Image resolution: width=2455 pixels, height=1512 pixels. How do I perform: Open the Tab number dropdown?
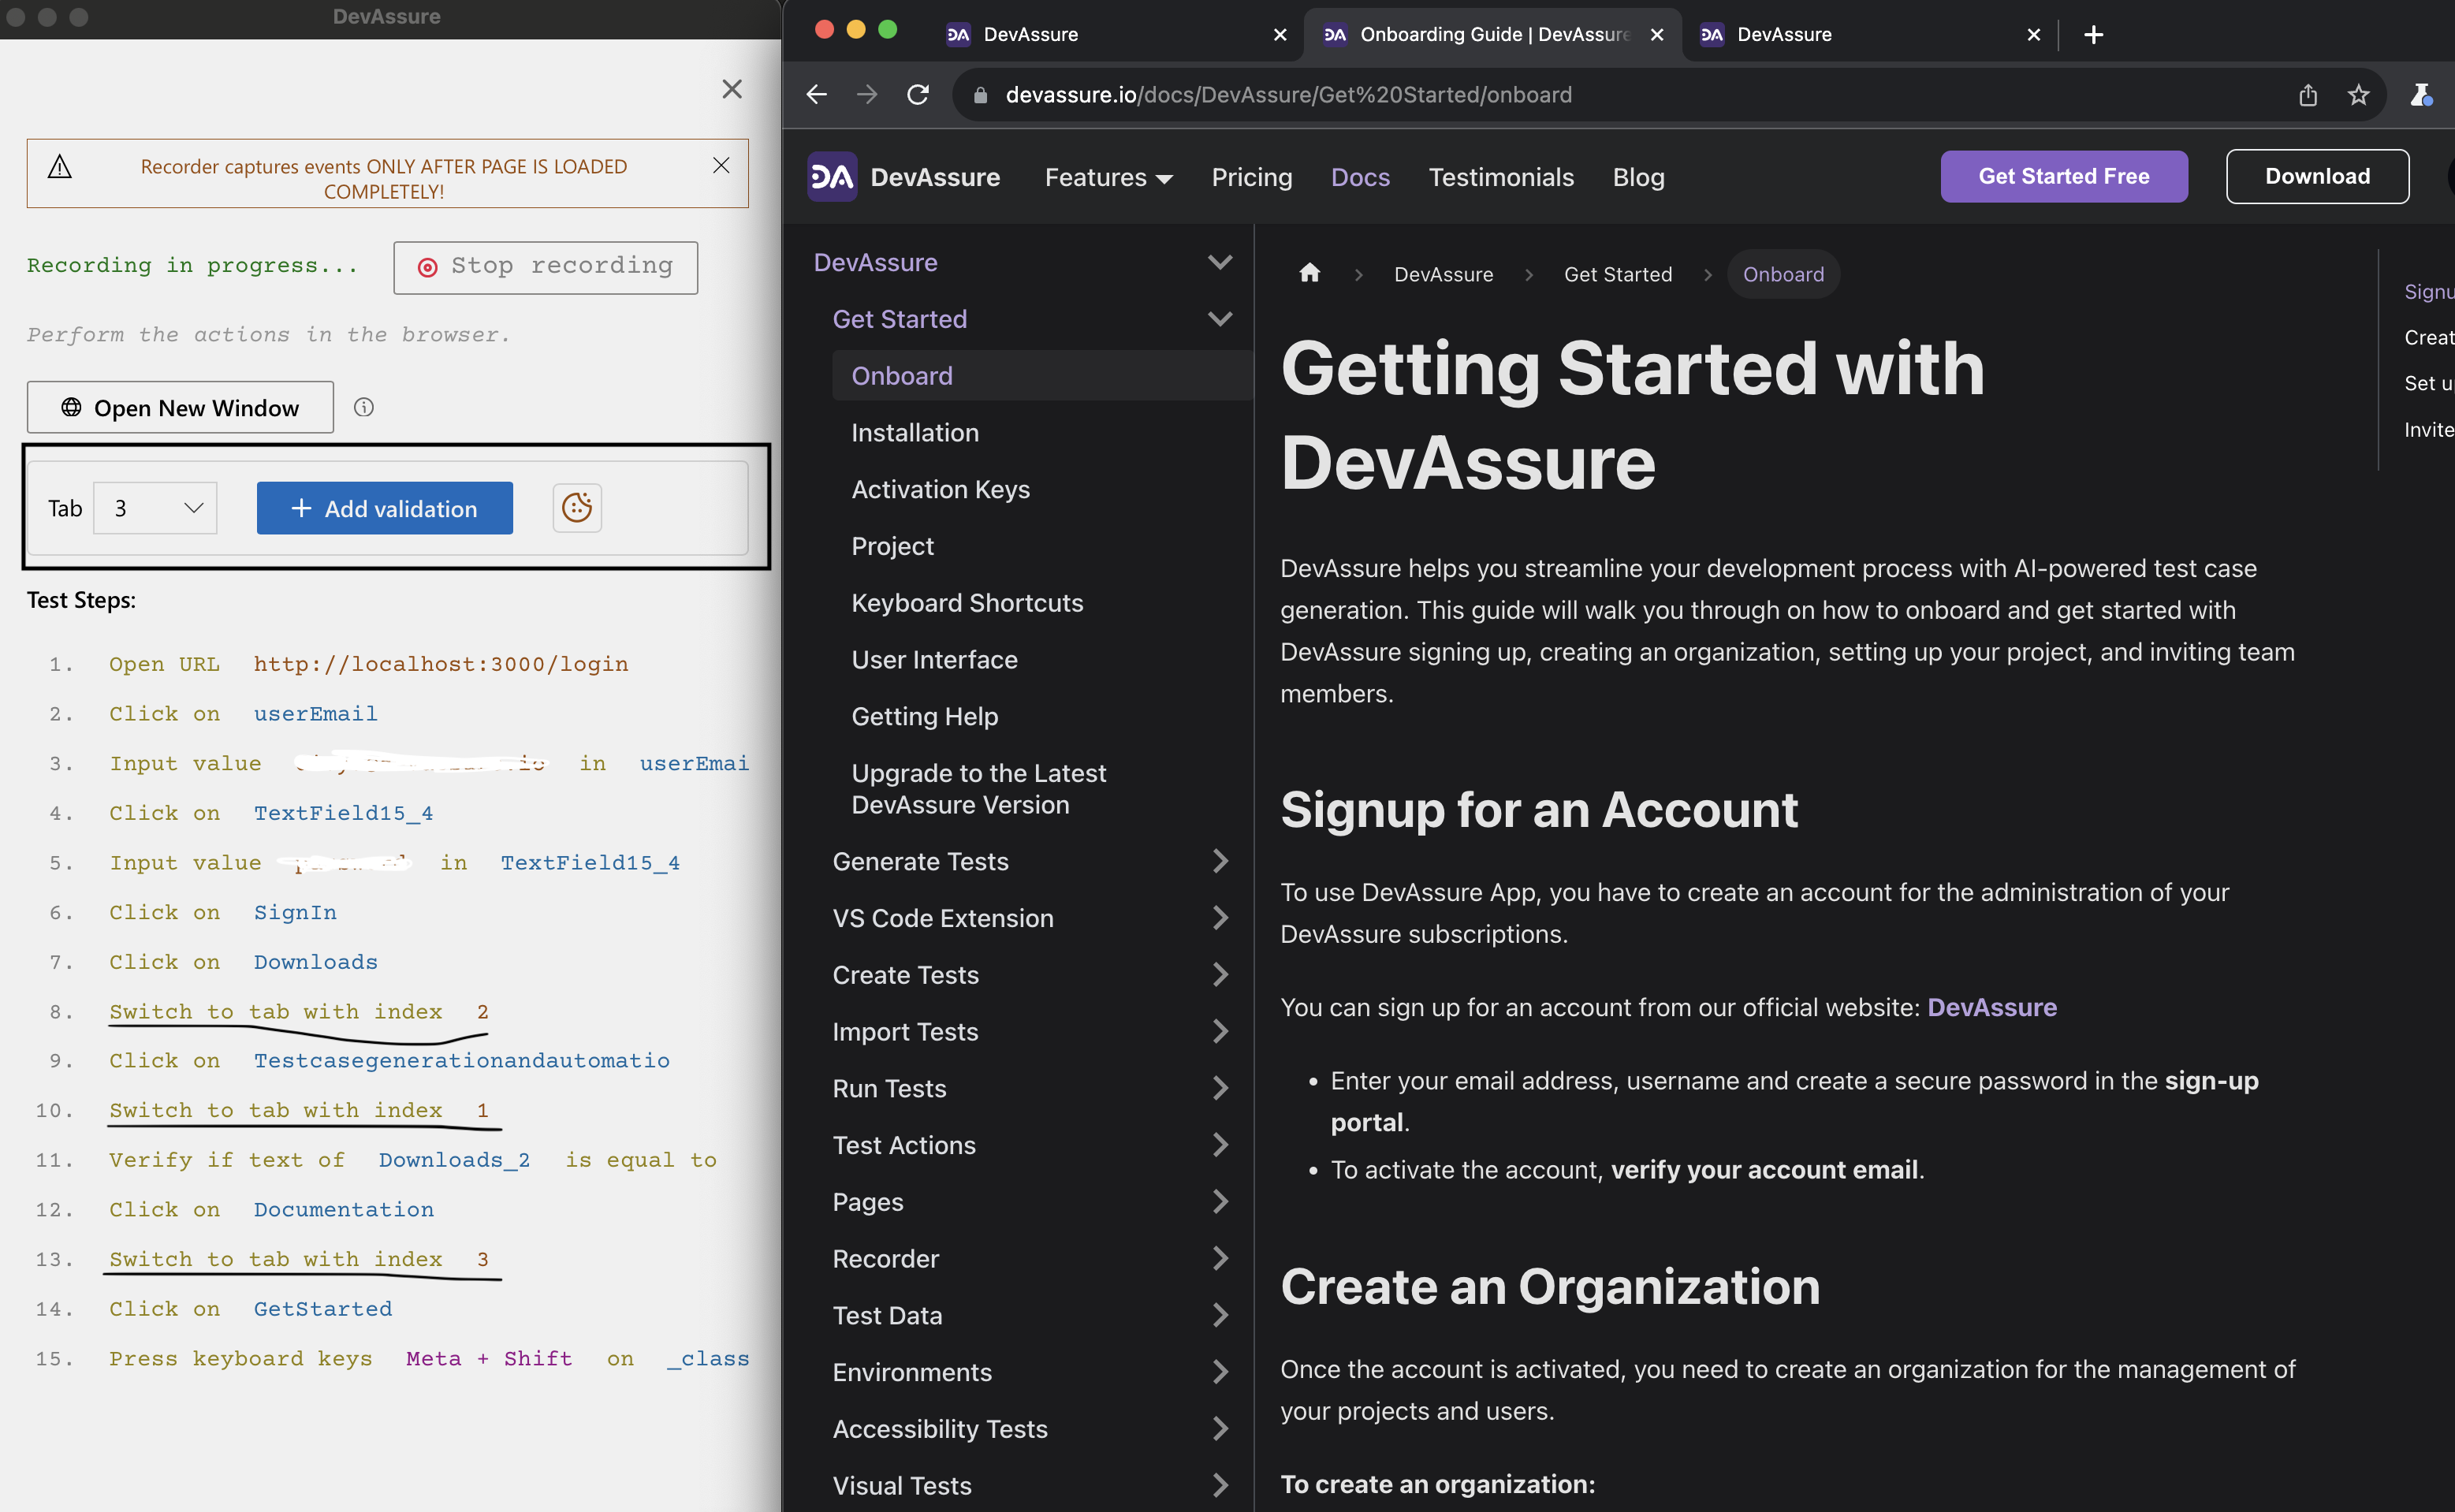coord(155,508)
